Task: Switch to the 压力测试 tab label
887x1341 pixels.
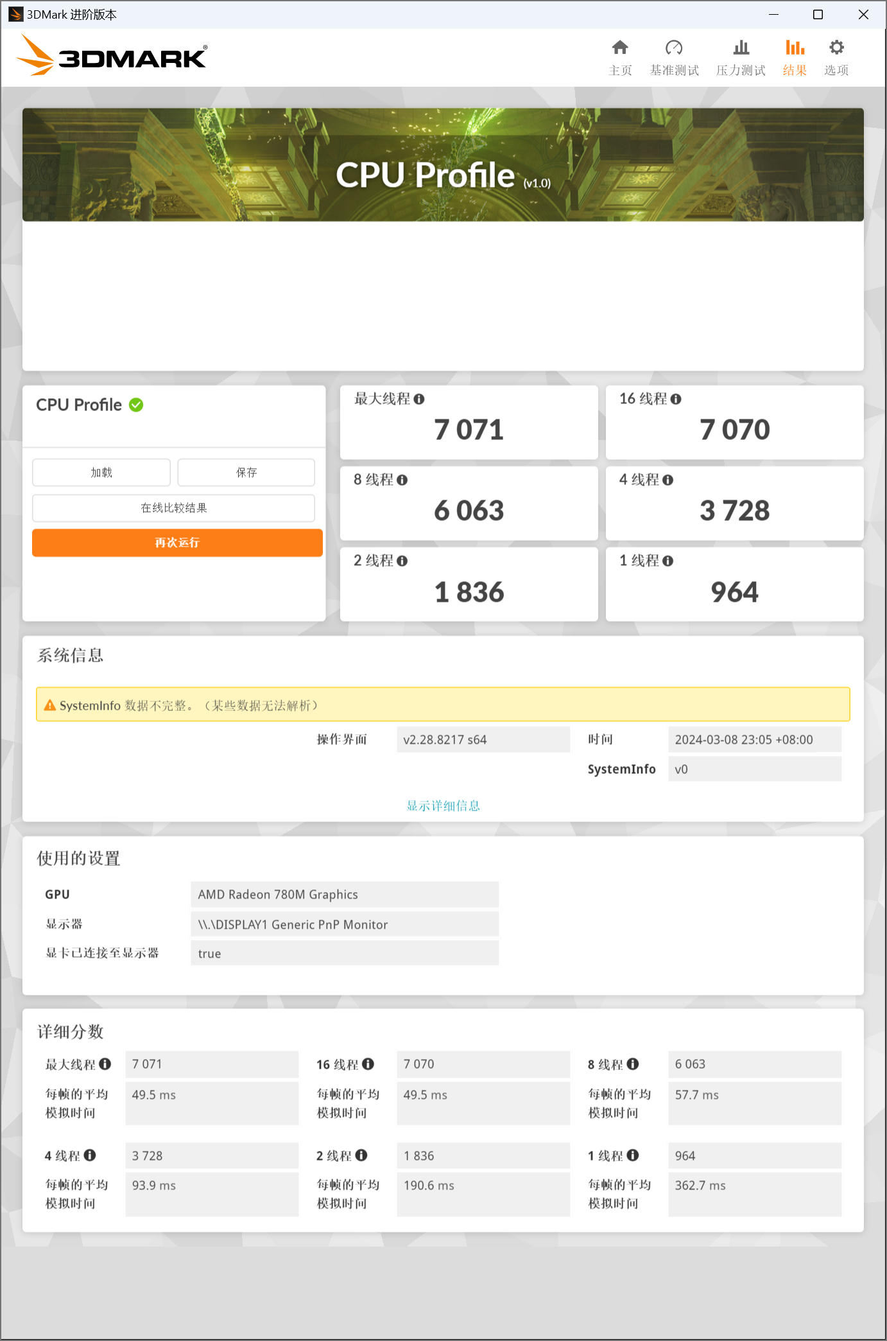Action: tap(741, 71)
